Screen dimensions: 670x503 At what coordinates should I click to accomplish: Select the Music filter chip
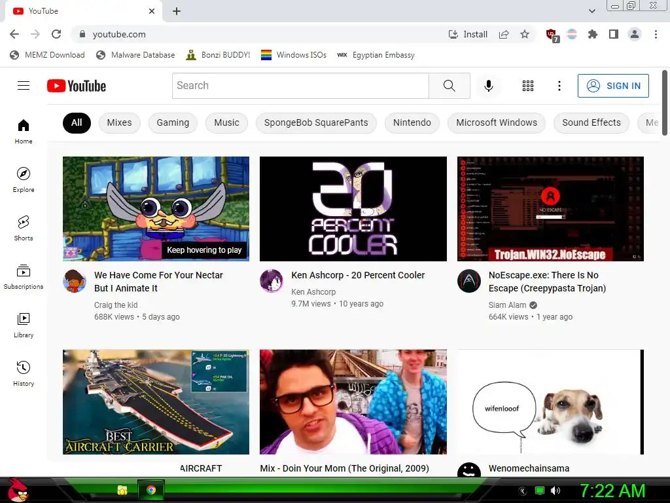(x=226, y=122)
